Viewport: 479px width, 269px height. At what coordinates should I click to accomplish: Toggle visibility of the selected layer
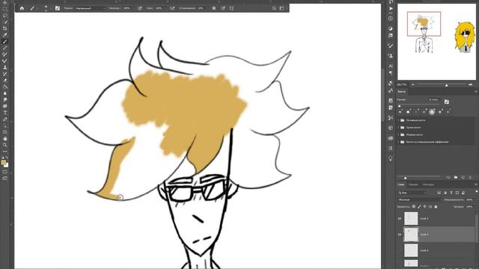400,235
